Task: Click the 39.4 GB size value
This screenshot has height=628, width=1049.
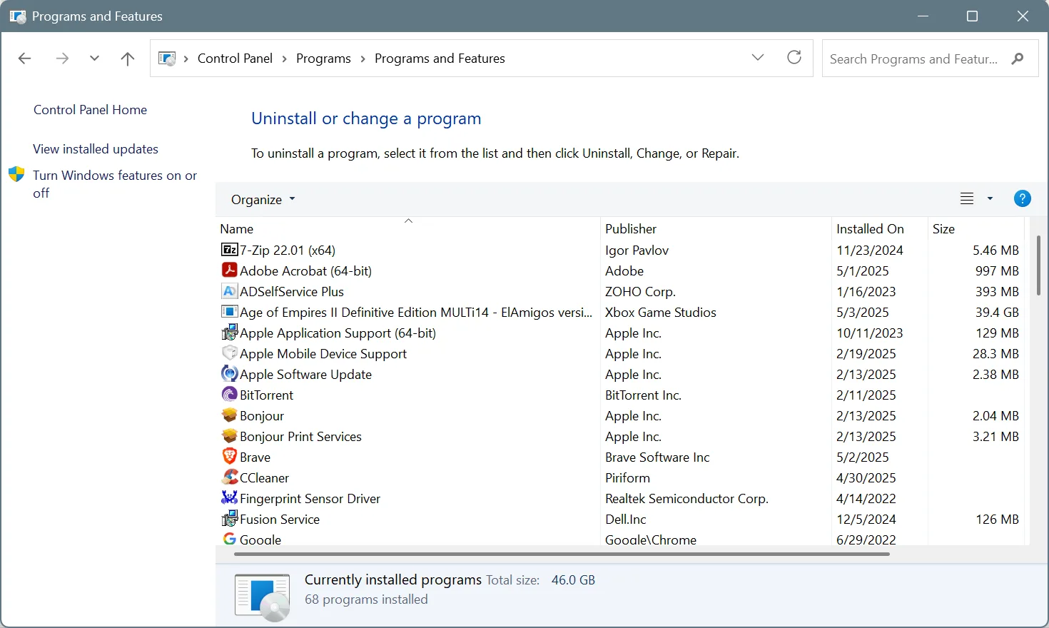Action: click(997, 312)
